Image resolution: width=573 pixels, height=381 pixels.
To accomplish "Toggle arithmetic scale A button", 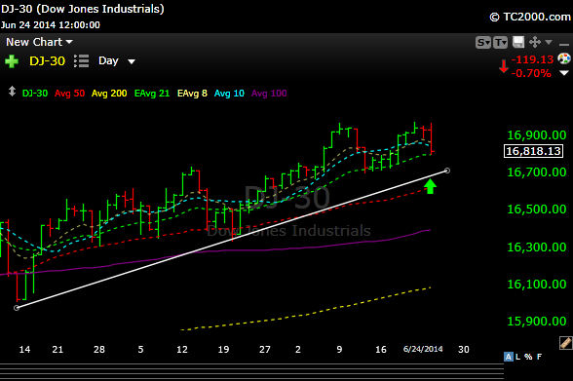I will click(x=508, y=357).
